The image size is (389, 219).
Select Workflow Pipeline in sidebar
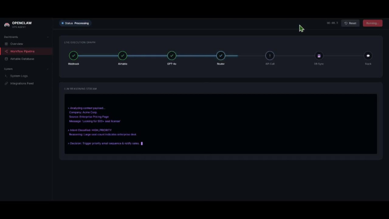[26, 51]
